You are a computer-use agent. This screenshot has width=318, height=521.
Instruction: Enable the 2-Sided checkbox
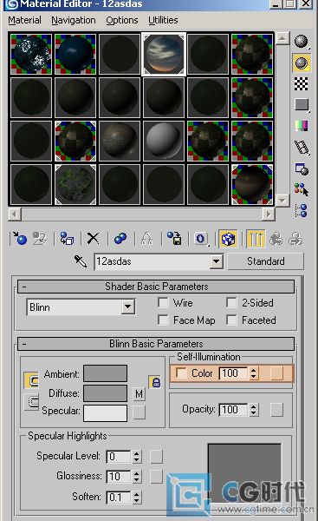(231, 302)
